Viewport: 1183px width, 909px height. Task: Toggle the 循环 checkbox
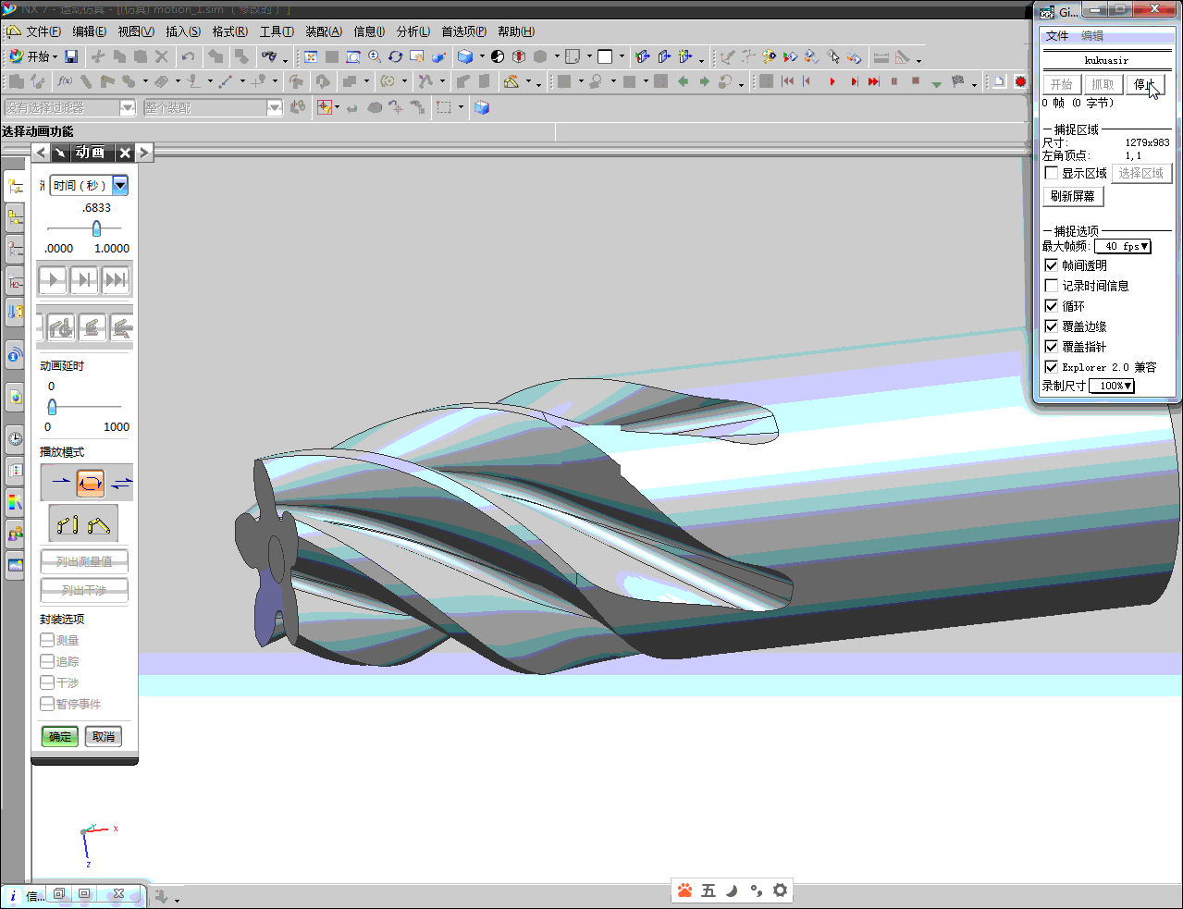(x=1051, y=306)
